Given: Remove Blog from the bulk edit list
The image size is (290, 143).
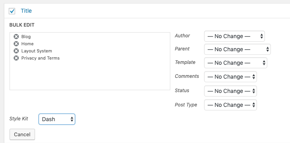Looking at the screenshot, I should pyautogui.click(x=16, y=37).
